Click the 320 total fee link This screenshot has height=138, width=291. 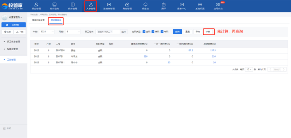coord(214,56)
